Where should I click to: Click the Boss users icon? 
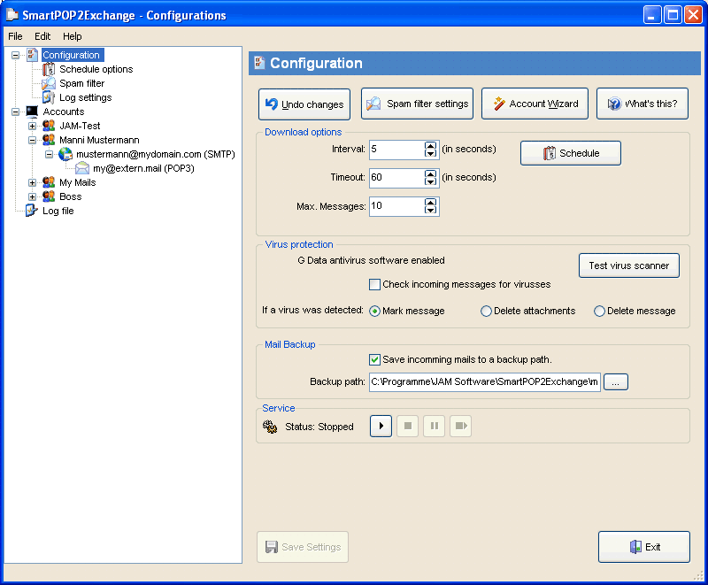(x=49, y=196)
